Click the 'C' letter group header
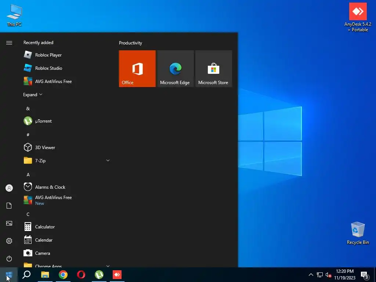Viewport: 376px width, 282px height. 28,214
